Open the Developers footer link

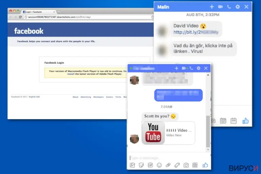coord(98,97)
